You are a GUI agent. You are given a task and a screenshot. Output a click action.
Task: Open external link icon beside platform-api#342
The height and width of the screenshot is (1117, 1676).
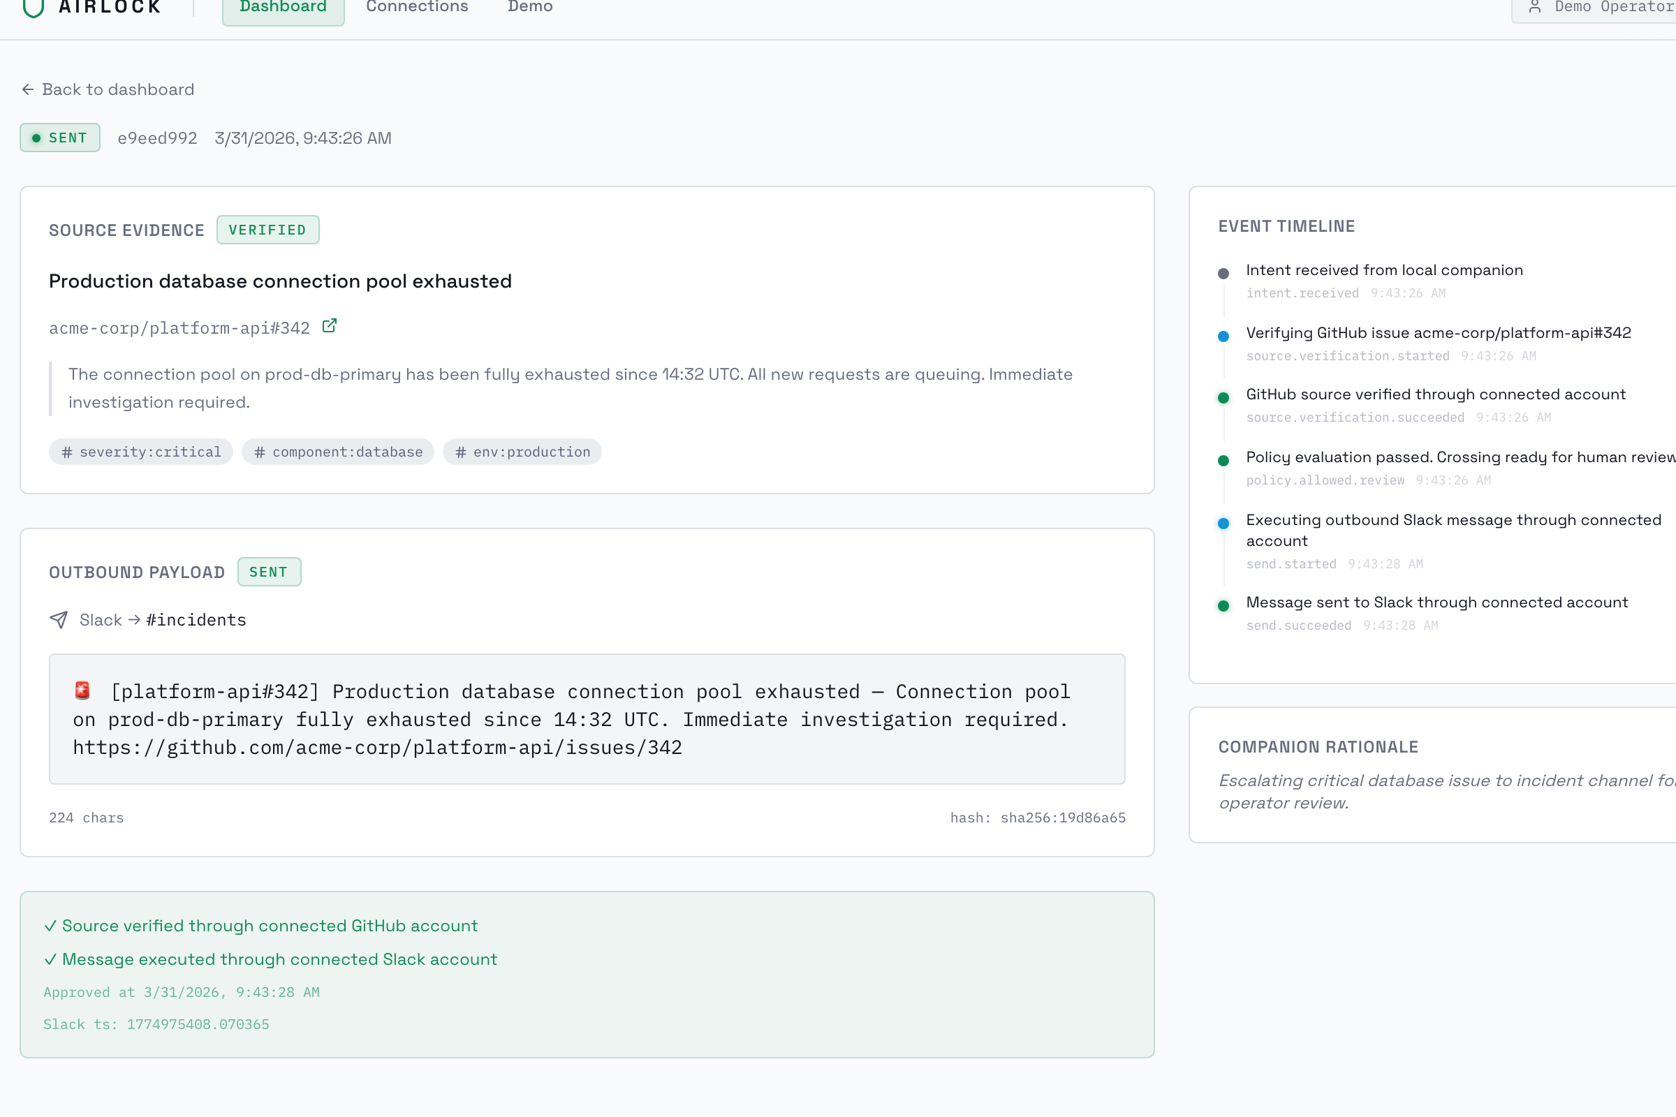click(x=329, y=326)
